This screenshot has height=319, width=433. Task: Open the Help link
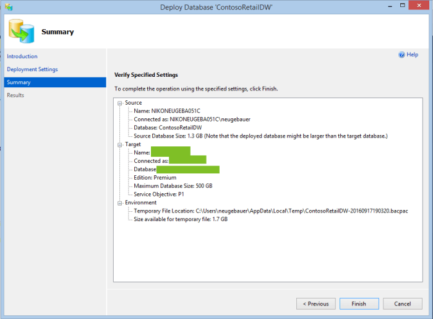pos(413,55)
